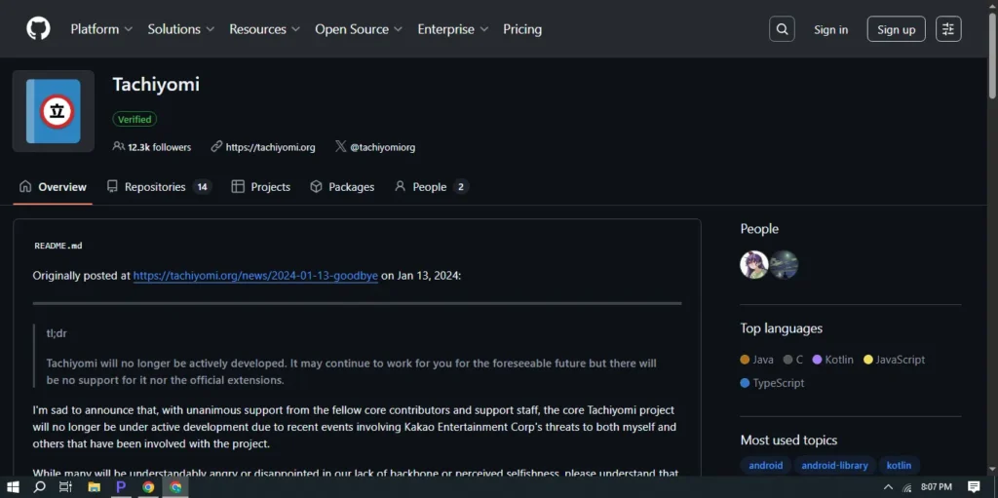Open the android-library topic tag
The height and width of the screenshot is (498, 998).
point(834,466)
